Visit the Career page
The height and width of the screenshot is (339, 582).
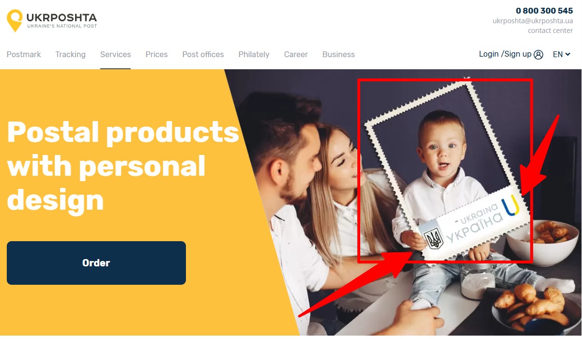click(x=296, y=54)
